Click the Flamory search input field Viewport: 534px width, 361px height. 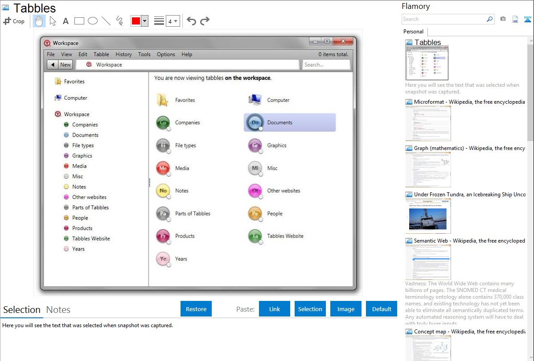point(444,19)
